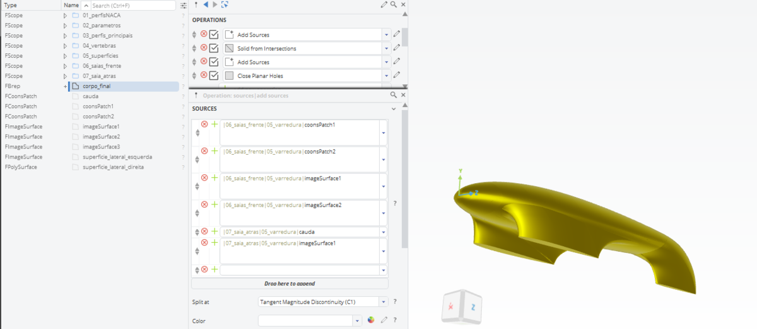Viewport: 757px width, 329px height.
Task: Open the color picker wheel icon
Action: [x=371, y=320]
